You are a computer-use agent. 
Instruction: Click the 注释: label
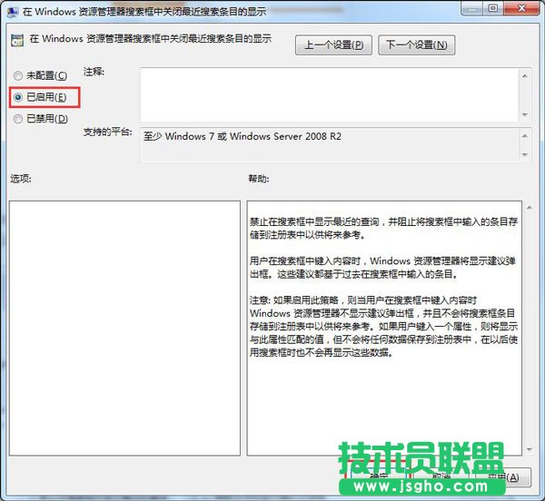tap(94, 72)
